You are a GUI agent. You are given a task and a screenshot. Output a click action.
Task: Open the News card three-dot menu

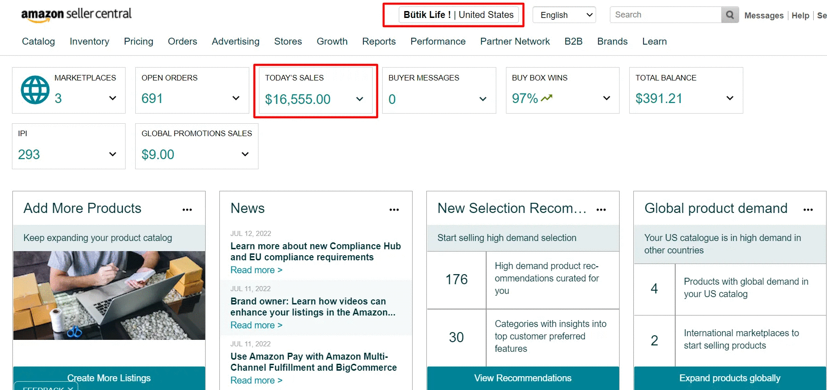pos(394,210)
